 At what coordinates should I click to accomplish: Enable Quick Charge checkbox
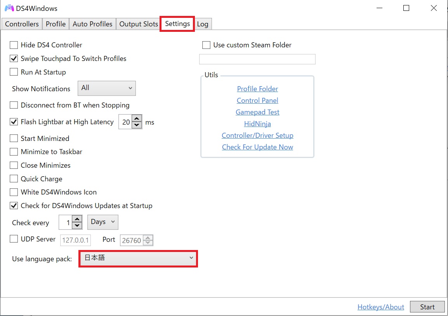[x=14, y=179]
